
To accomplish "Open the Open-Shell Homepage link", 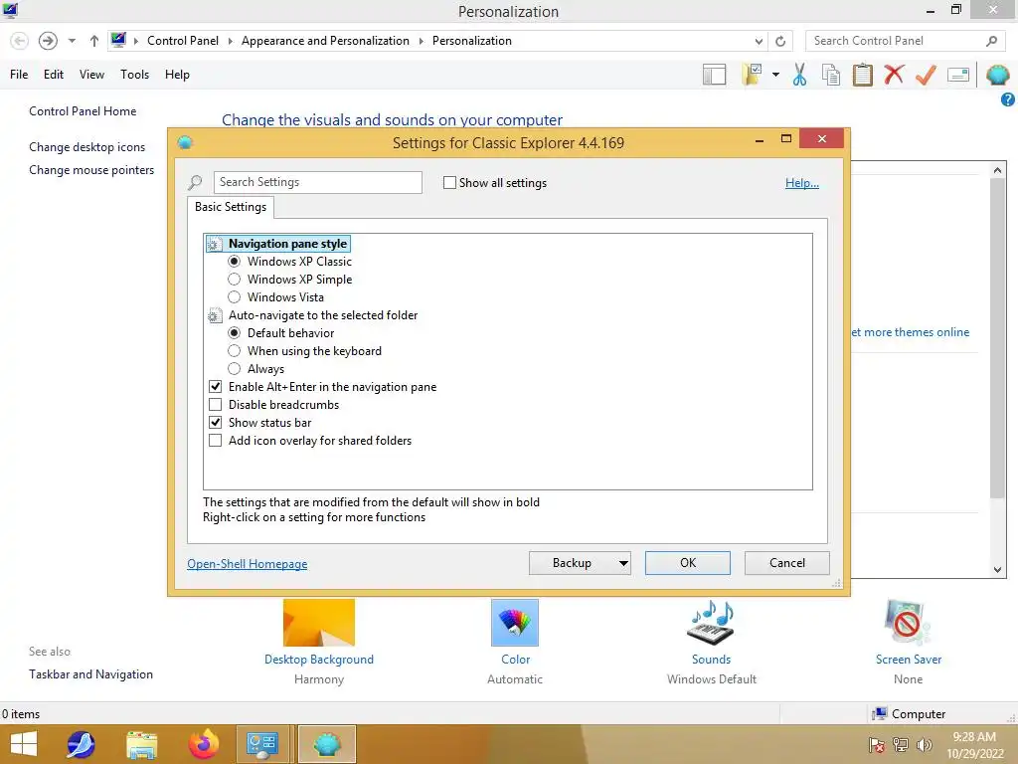I will (248, 564).
